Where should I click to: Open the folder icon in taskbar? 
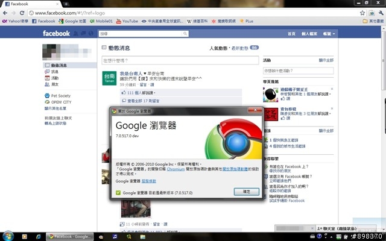(143, 237)
